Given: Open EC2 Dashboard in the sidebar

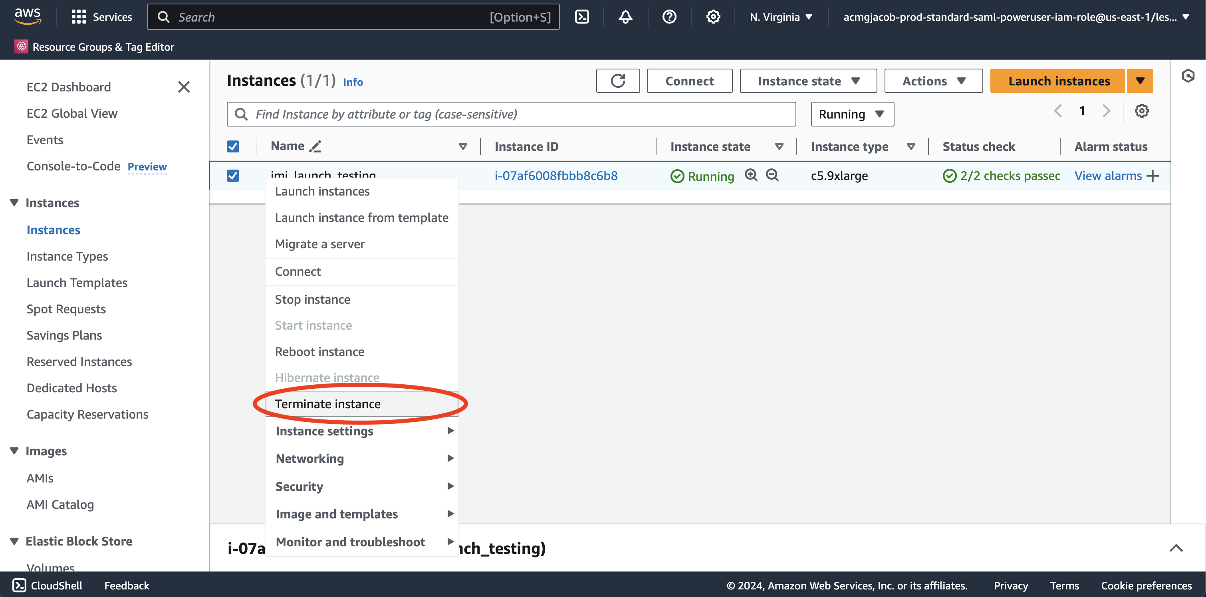Looking at the screenshot, I should (x=68, y=87).
